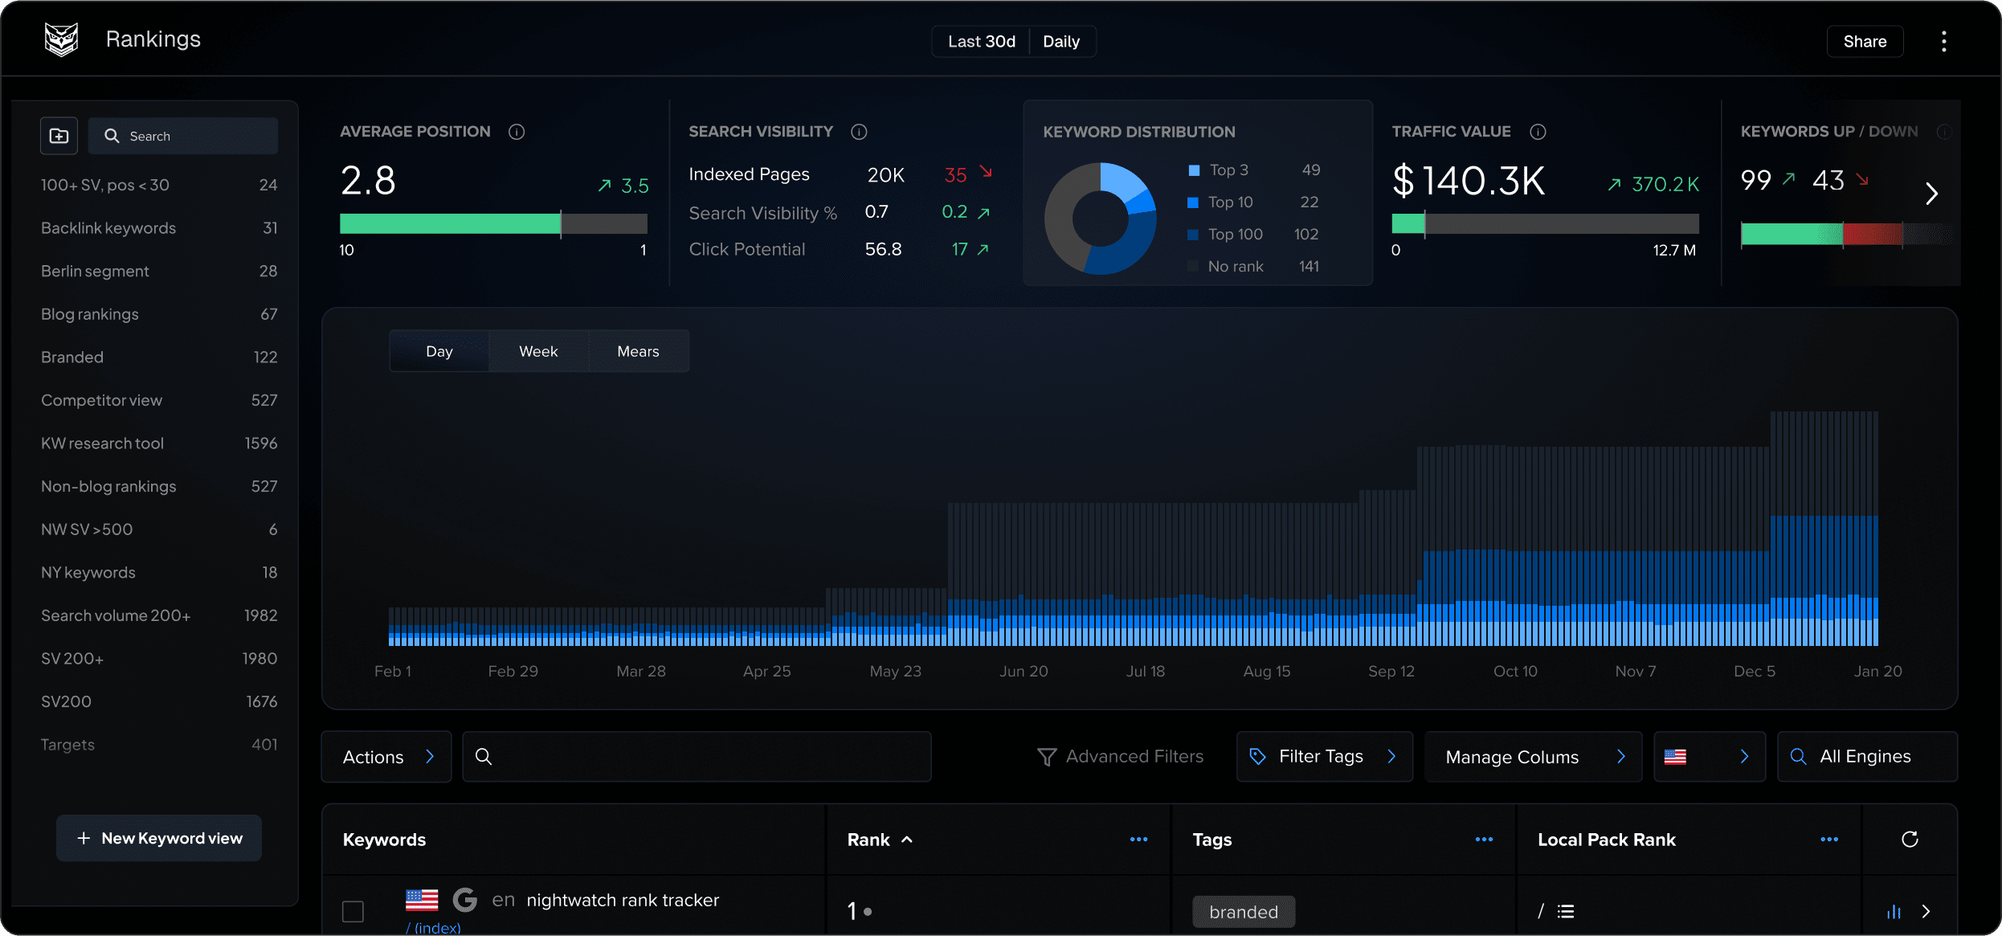Open the Filter Tags dropdown
The width and height of the screenshot is (2002, 936).
pyautogui.click(x=1324, y=757)
